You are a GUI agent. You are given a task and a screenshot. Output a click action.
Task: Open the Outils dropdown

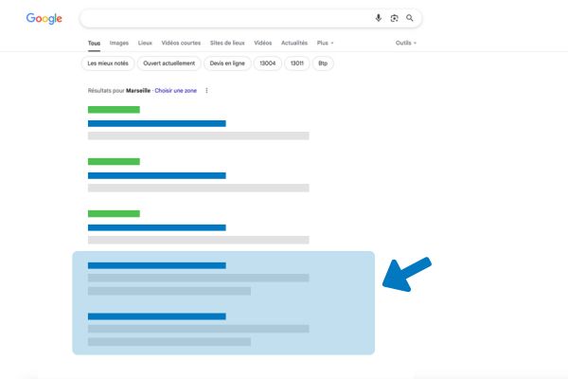pyautogui.click(x=406, y=43)
